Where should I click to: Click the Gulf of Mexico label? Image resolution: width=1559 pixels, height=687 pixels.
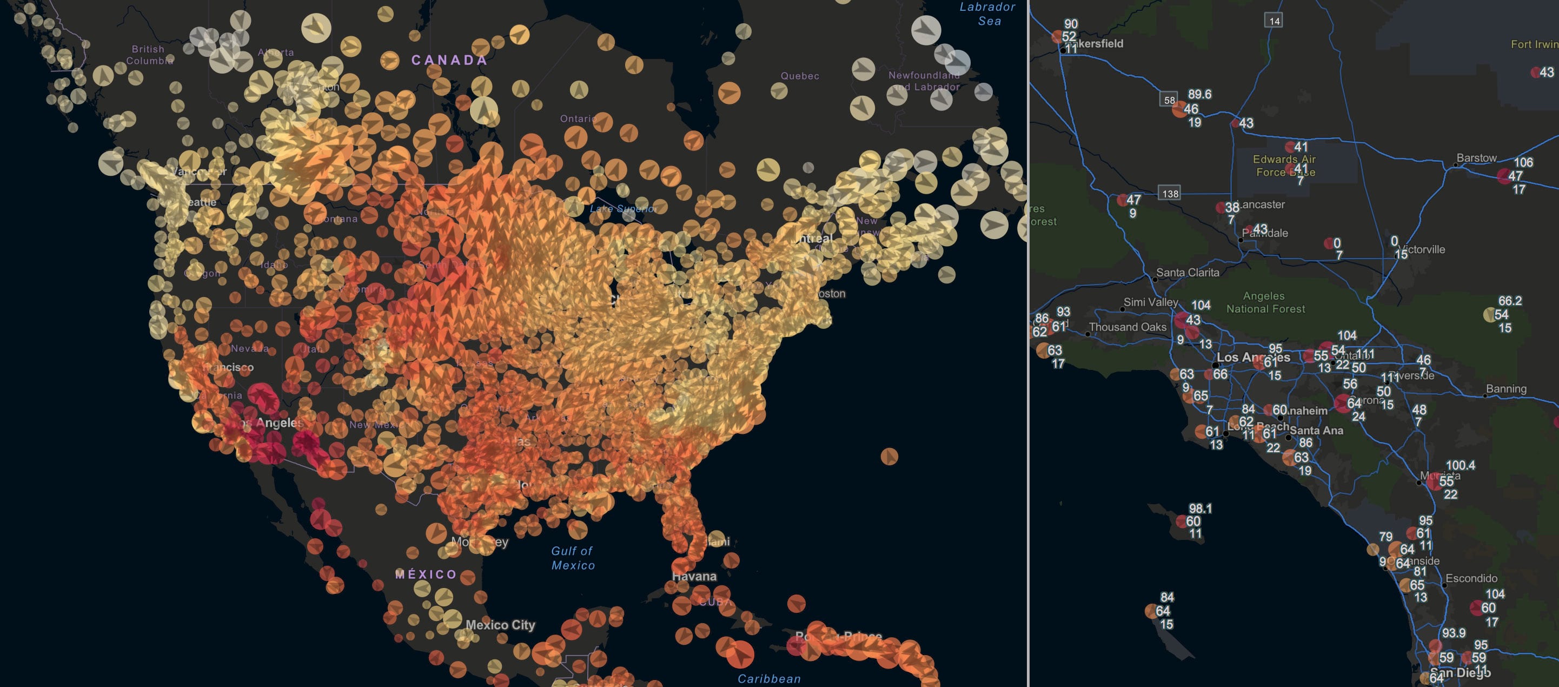[573, 558]
